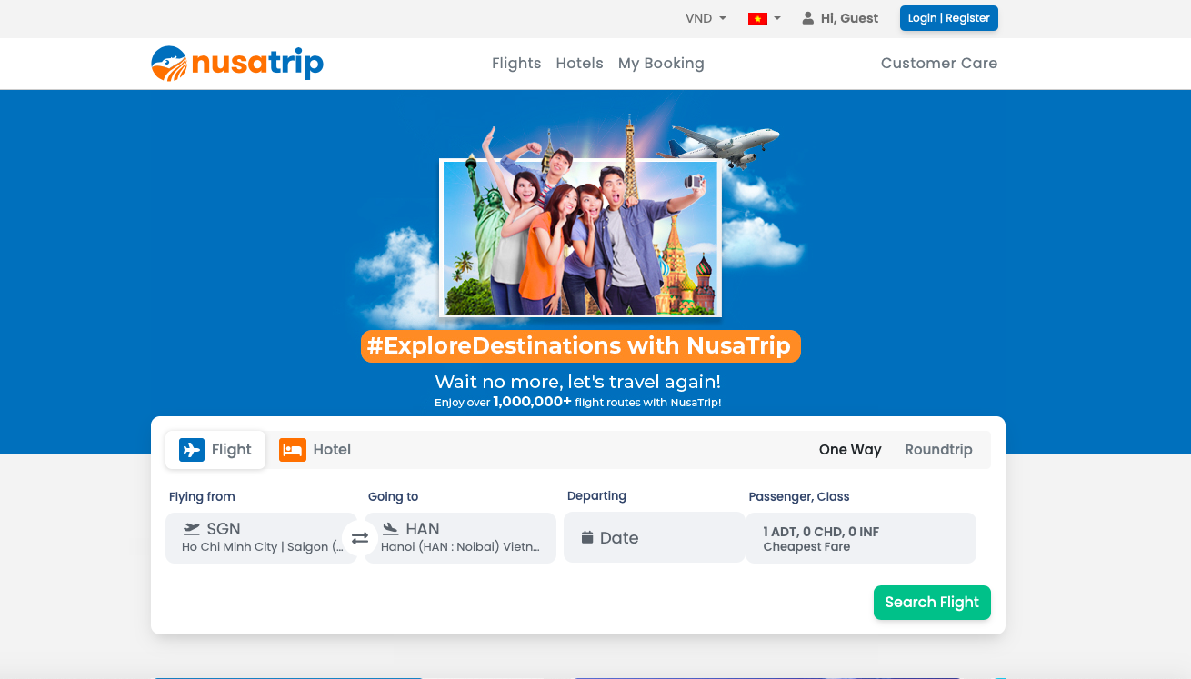Click the NusaTrip logo
The image size is (1191, 679).
(x=237, y=64)
